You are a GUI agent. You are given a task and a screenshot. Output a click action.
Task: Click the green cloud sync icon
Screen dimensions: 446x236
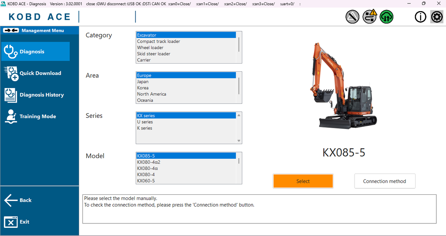[x=387, y=17]
